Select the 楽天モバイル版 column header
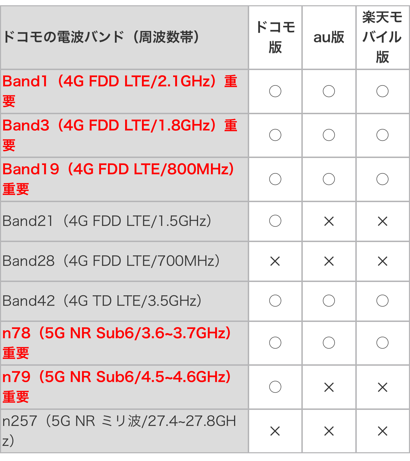410x461 pixels. [x=382, y=37]
